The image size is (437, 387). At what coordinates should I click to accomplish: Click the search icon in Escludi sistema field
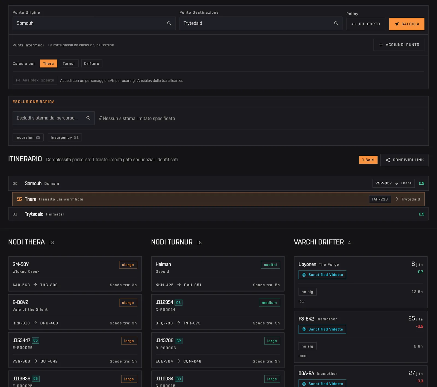point(88,118)
